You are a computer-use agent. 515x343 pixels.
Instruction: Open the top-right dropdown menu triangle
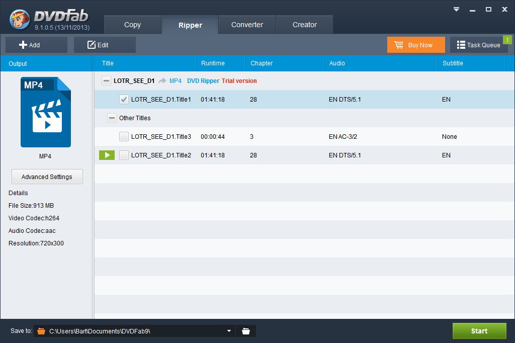(456, 9)
